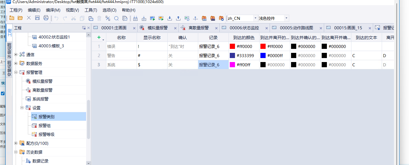This screenshot has width=409, height=165.
Task: Click the save icon in toolbar
Action: (37, 18)
